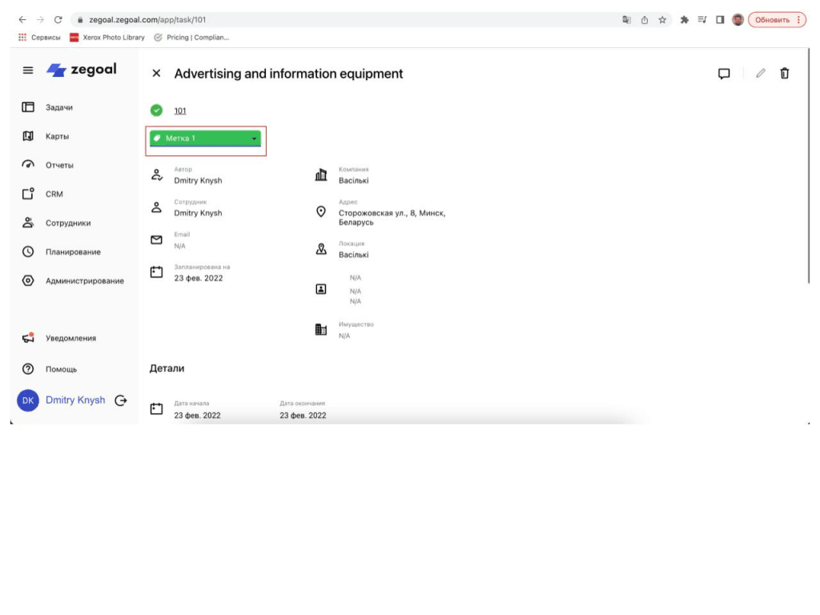820x615 pixels.
Task: Open Задачи in the sidebar
Action: click(x=60, y=107)
